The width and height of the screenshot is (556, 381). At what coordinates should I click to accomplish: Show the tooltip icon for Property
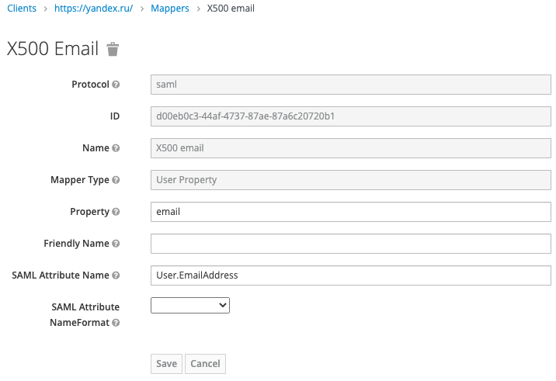click(116, 212)
